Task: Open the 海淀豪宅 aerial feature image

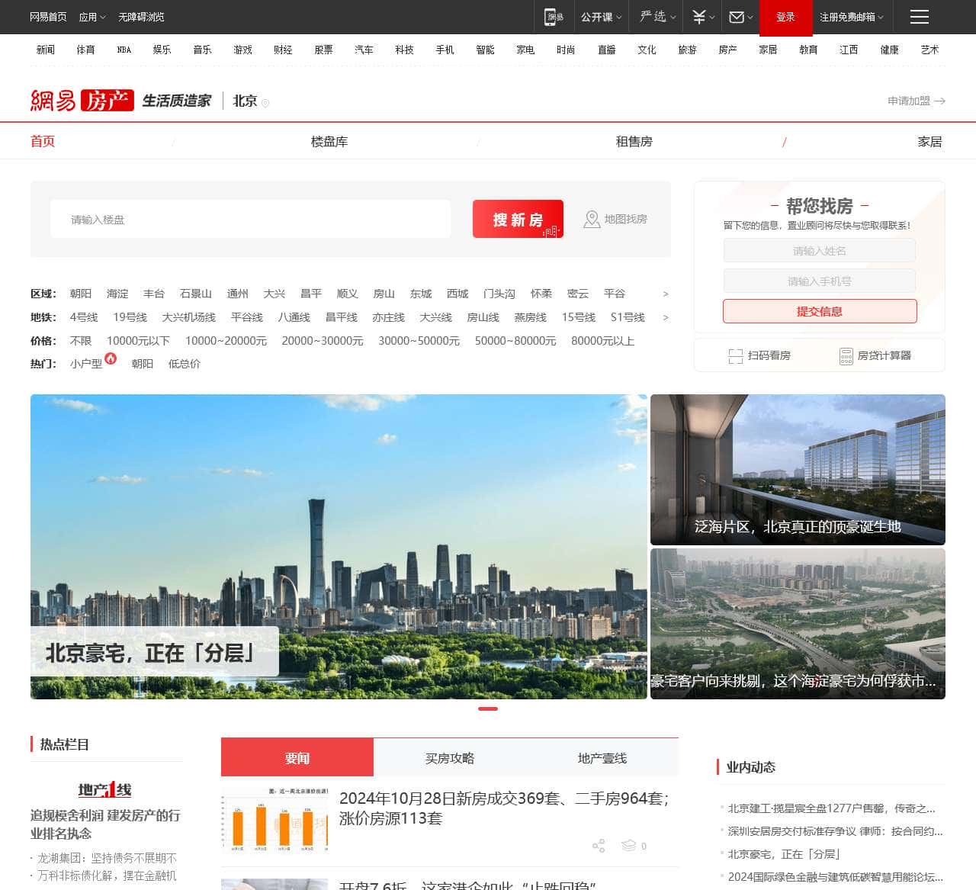Action: [x=798, y=624]
